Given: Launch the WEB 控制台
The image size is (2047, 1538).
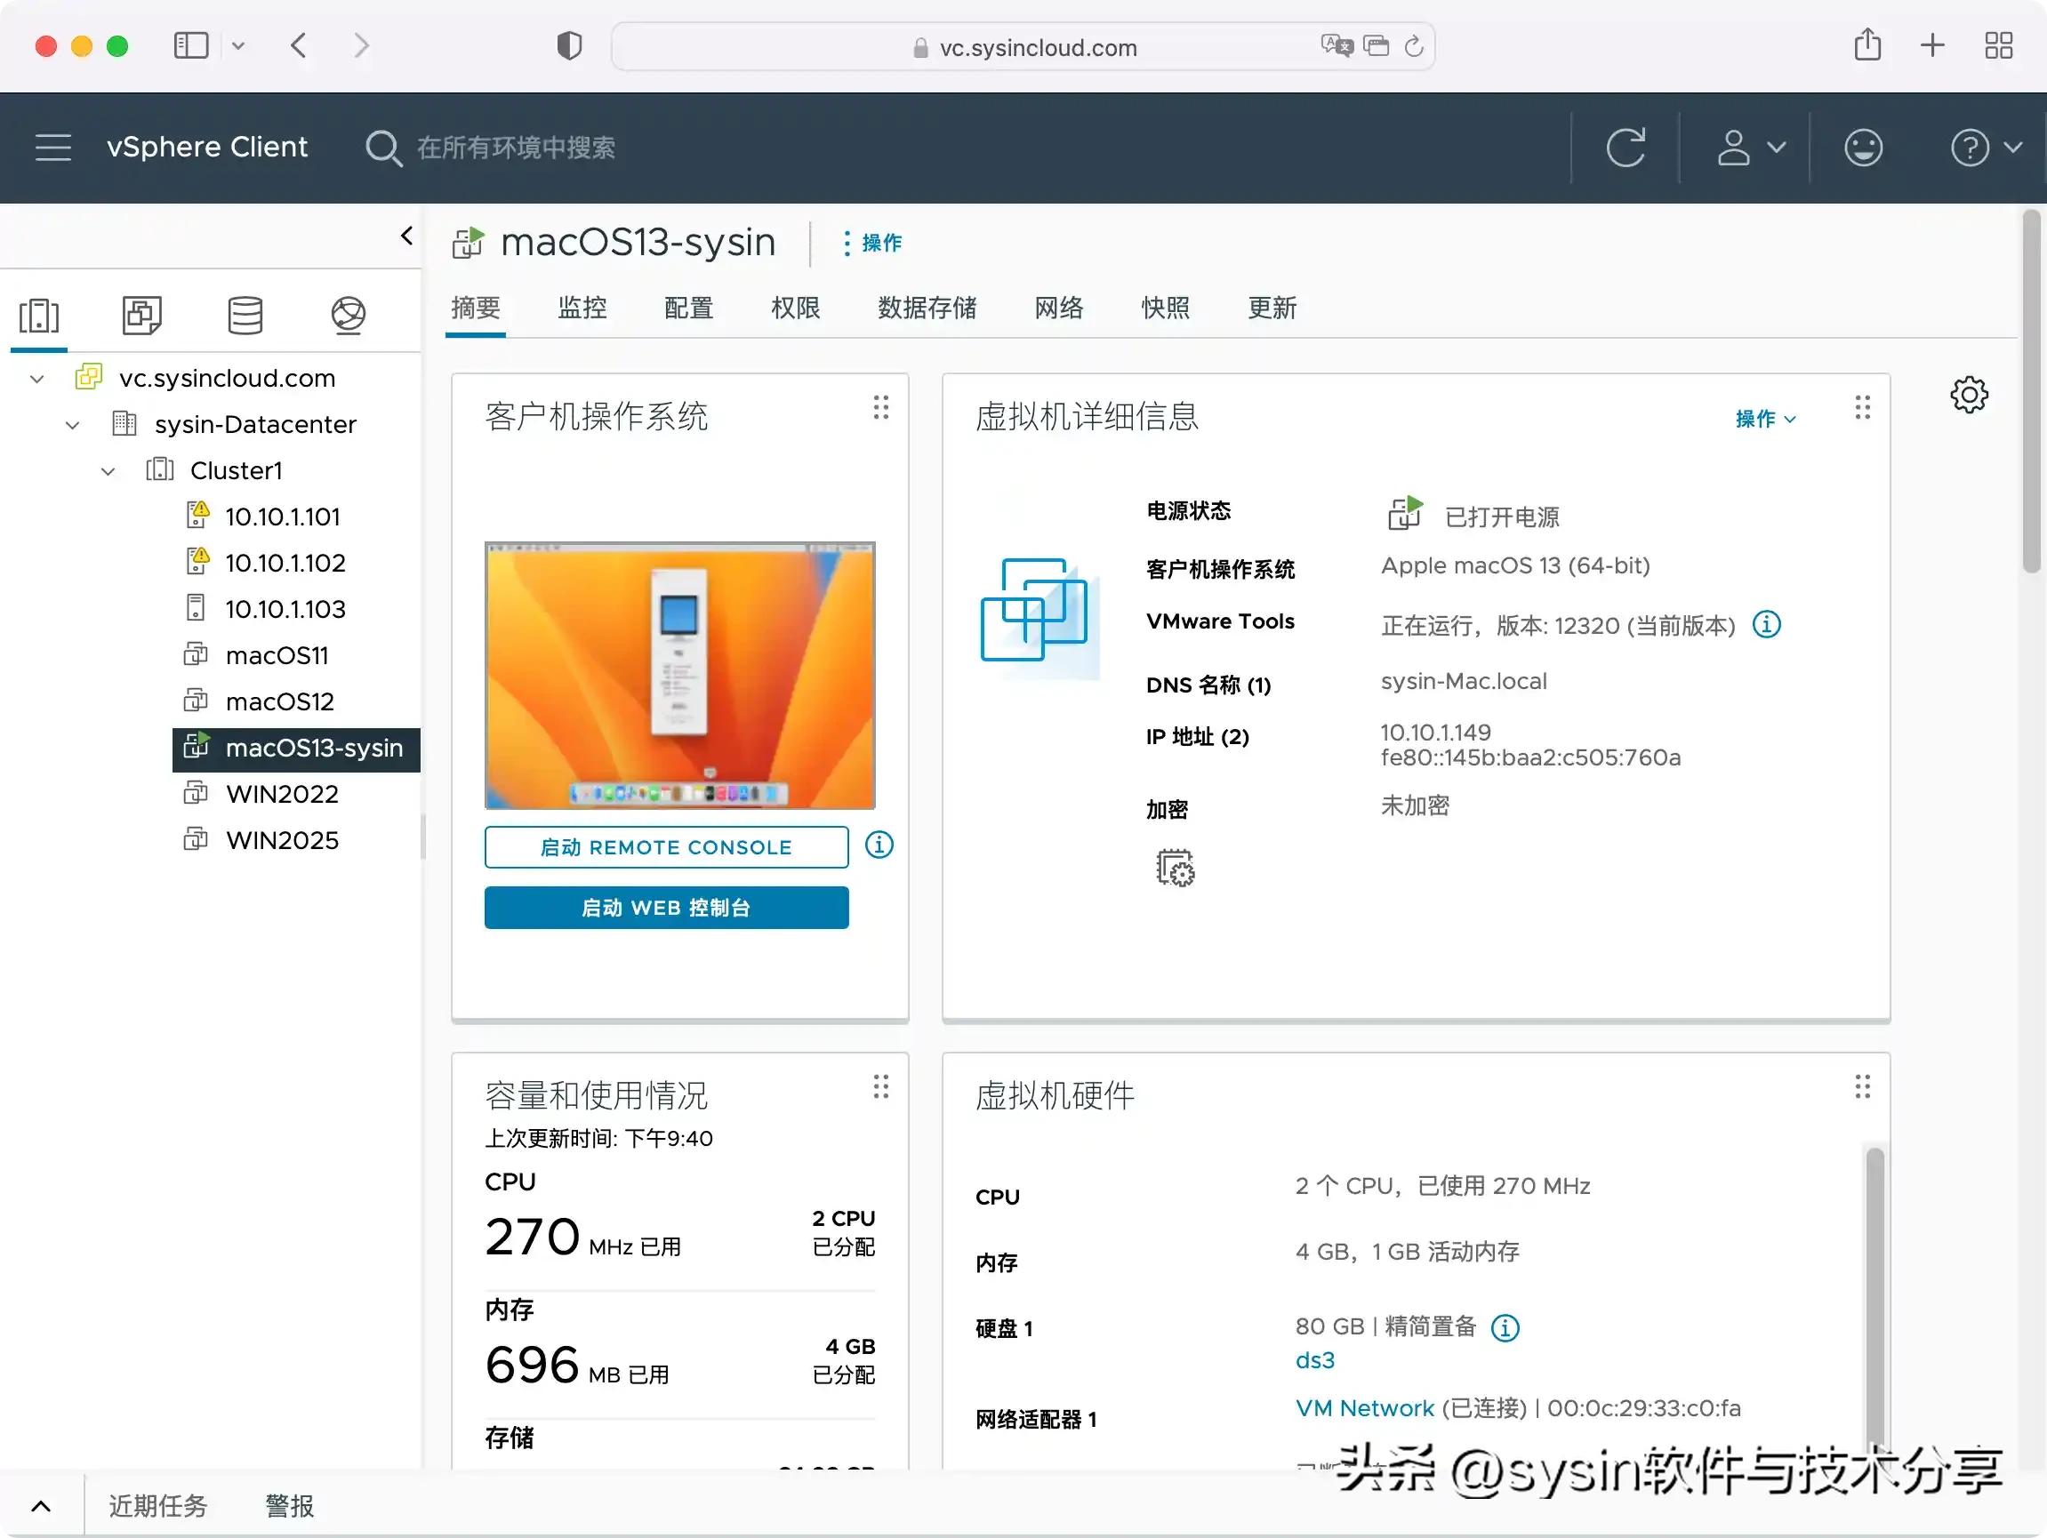Looking at the screenshot, I should [x=665, y=908].
